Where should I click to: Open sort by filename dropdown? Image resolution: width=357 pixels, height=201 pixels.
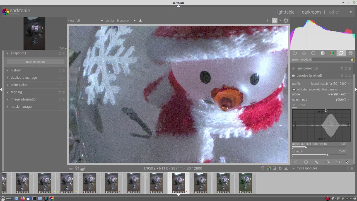pyautogui.click(x=126, y=21)
